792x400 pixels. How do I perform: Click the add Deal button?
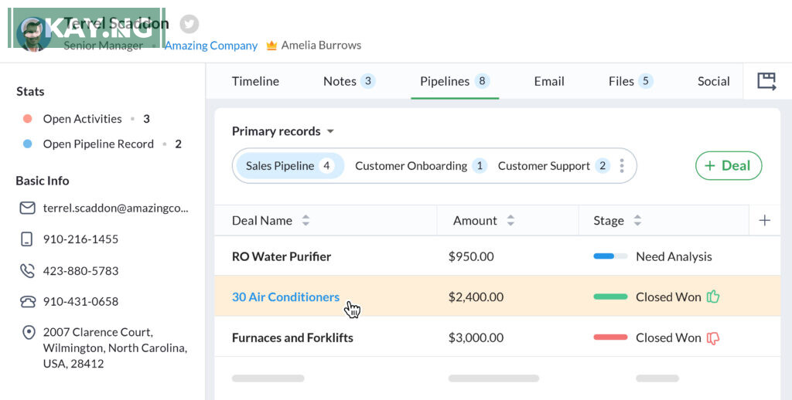click(x=728, y=166)
